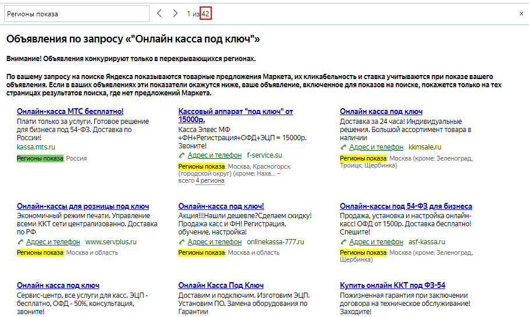Image resolution: width=529 pixels, height=317 pixels.
Task: Click domain text onlinekassa-777.ru
Action: tap(275, 242)
